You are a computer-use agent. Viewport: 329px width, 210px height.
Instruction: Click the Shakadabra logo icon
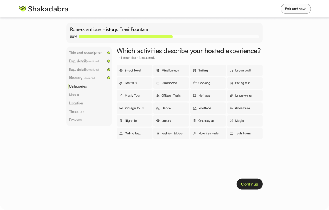coord(23,9)
